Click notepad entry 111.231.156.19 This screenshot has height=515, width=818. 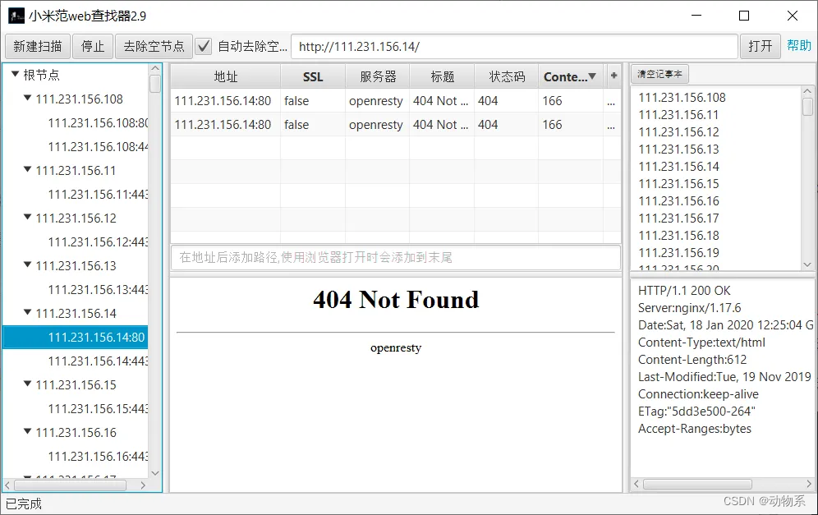coord(678,252)
